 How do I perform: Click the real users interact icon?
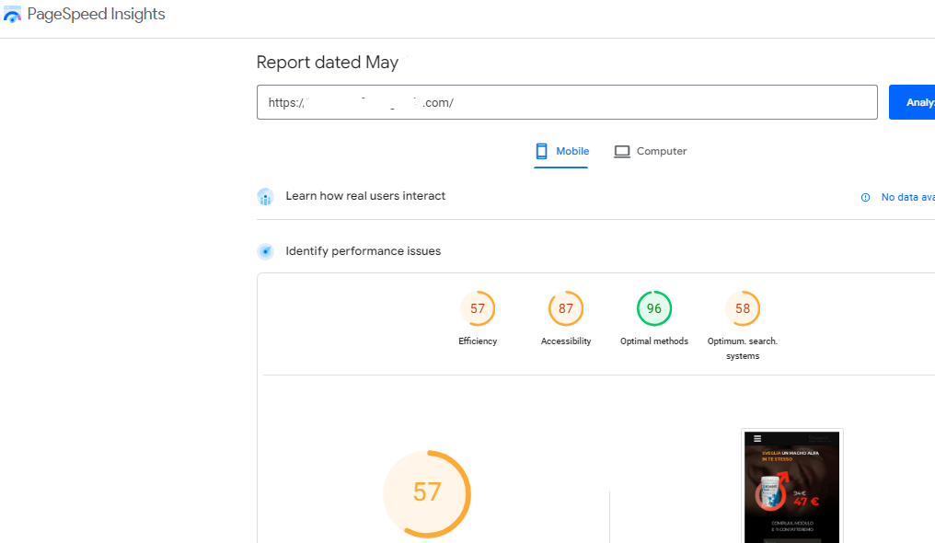point(265,197)
